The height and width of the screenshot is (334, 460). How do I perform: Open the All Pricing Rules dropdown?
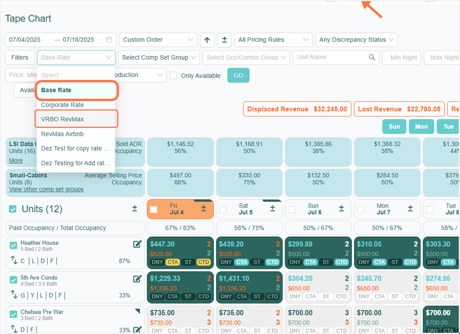click(x=273, y=40)
